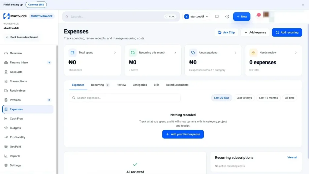Viewport: 309px width, 174px height.
Task: Switch to the Bills tab
Action: [x=157, y=85]
